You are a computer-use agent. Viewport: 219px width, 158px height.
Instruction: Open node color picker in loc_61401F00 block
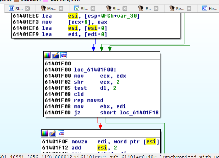coord(48,55)
